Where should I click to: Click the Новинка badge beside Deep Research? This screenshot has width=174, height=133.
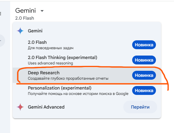[144, 75]
